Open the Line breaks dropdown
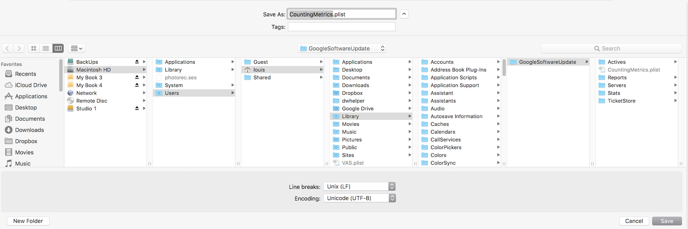The width and height of the screenshot is (688, 229). pos(359,186)
